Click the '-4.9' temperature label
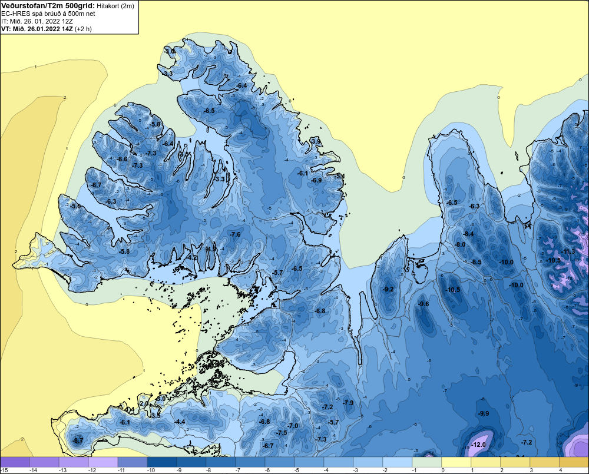Screen dimensions: 589x474 [211, 248]
